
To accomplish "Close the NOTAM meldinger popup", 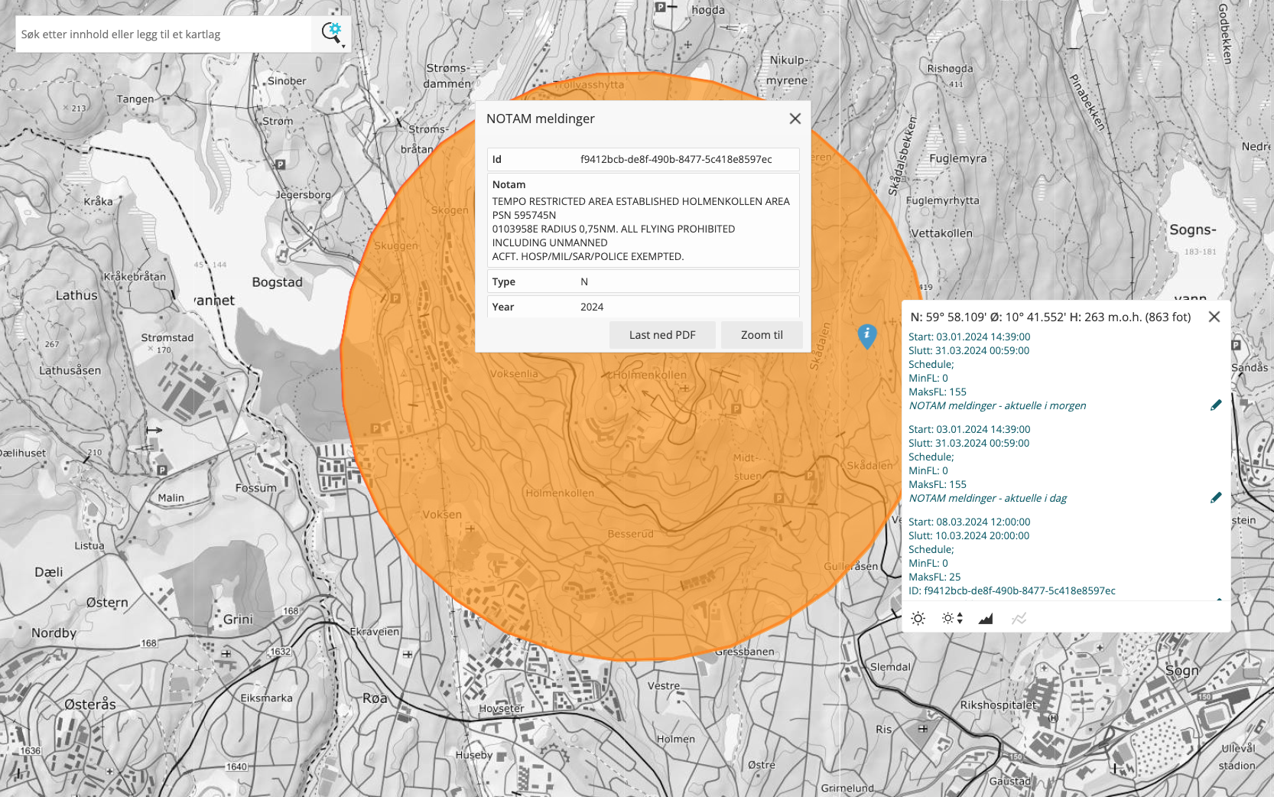I will [x=795, y=119].
